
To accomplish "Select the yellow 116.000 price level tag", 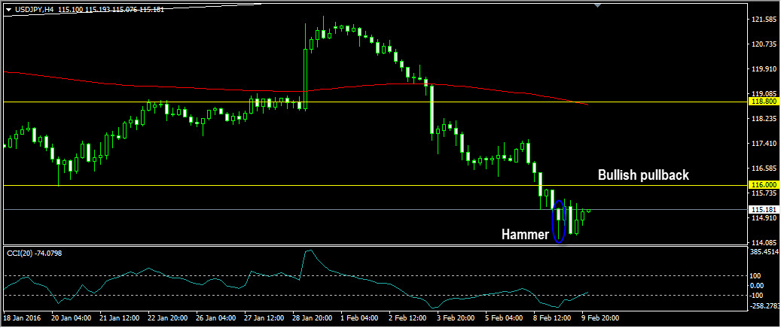I will (762, 185).
